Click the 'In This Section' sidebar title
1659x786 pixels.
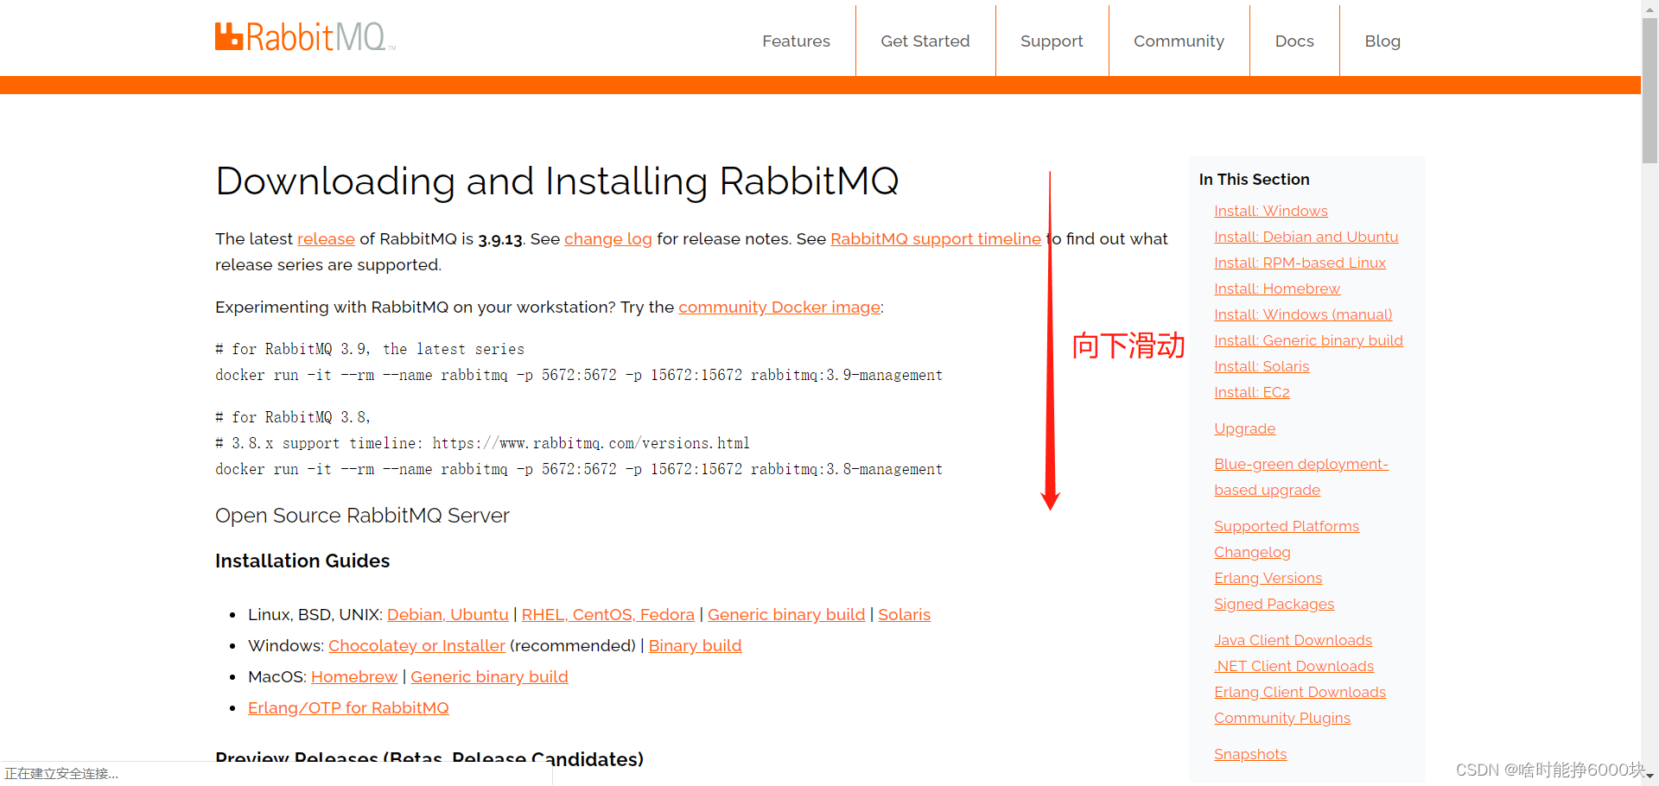(x=1254, y=179)
